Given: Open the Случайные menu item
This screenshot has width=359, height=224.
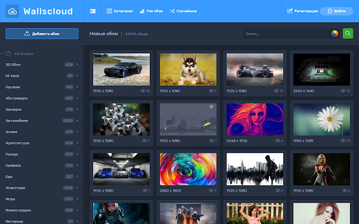Looking at the screenshot, I should click(x=183, y=11).
